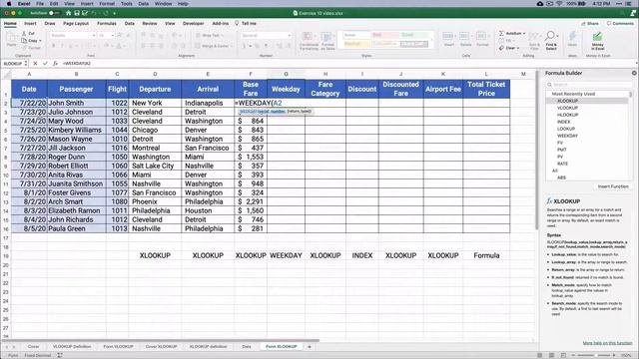The height and width of the screenshot is (359, 639).
Task: Click Merge & Center
Action: (213, 46)
